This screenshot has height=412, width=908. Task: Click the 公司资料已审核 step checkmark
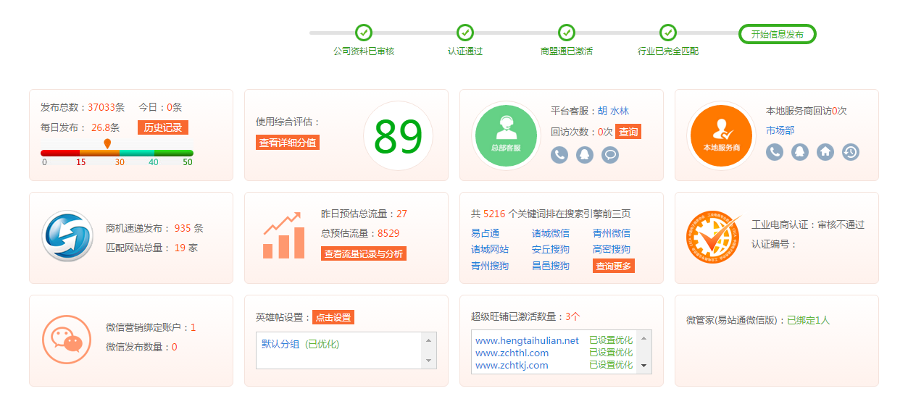[x=364, y=33]
